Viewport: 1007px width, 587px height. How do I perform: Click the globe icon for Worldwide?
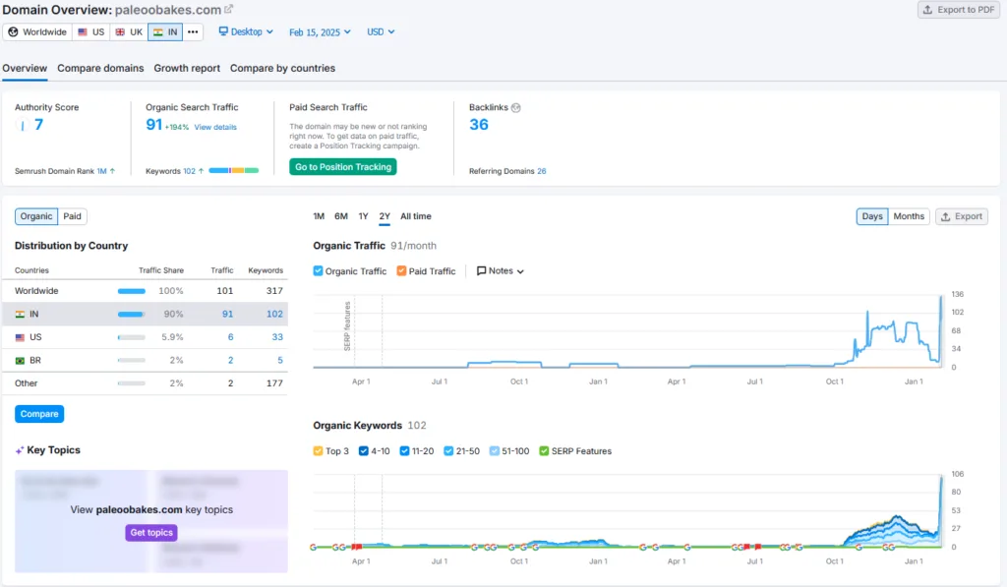click(x=13, y=32)
